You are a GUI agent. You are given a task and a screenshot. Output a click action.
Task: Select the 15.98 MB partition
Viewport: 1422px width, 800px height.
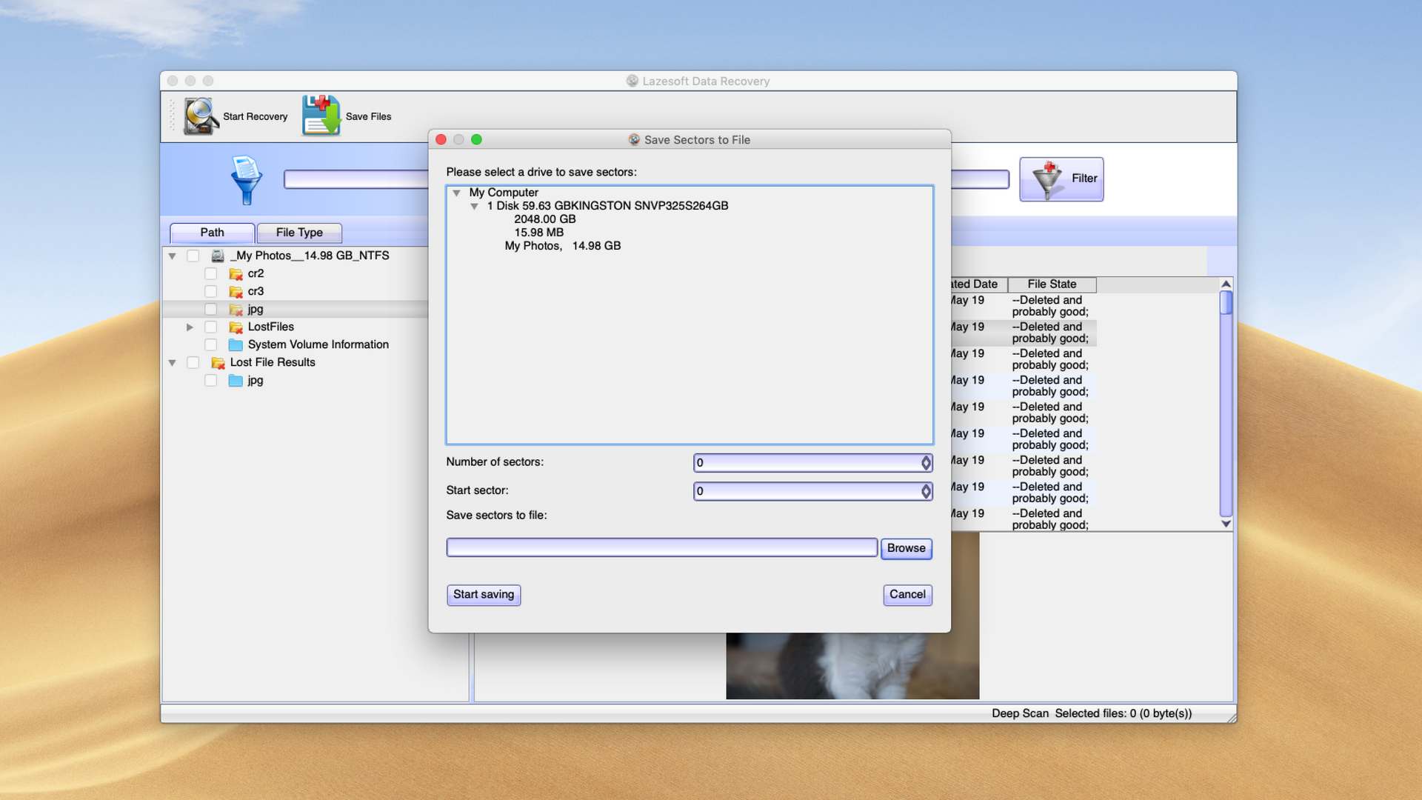tap(538, 233)
